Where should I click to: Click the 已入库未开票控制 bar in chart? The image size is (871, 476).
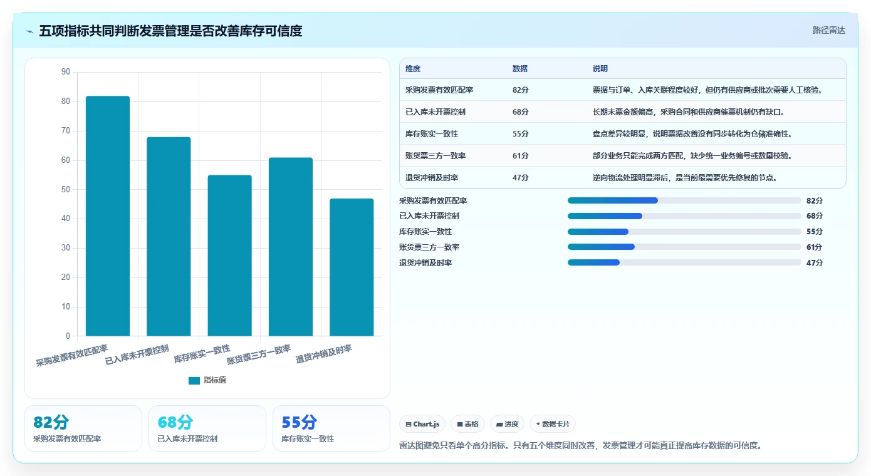169,237
